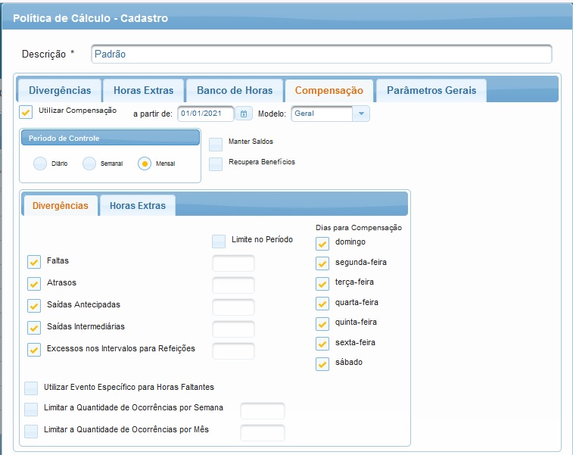Enable the Manter Saldos checkbox
Viewport: 573px width, 455px height.
[216, 145]
